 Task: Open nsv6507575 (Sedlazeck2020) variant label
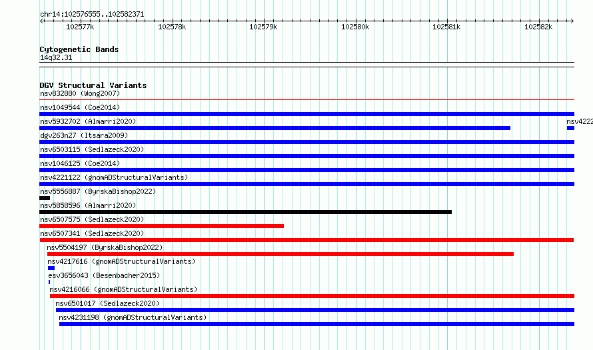click(x=92, y=219)
